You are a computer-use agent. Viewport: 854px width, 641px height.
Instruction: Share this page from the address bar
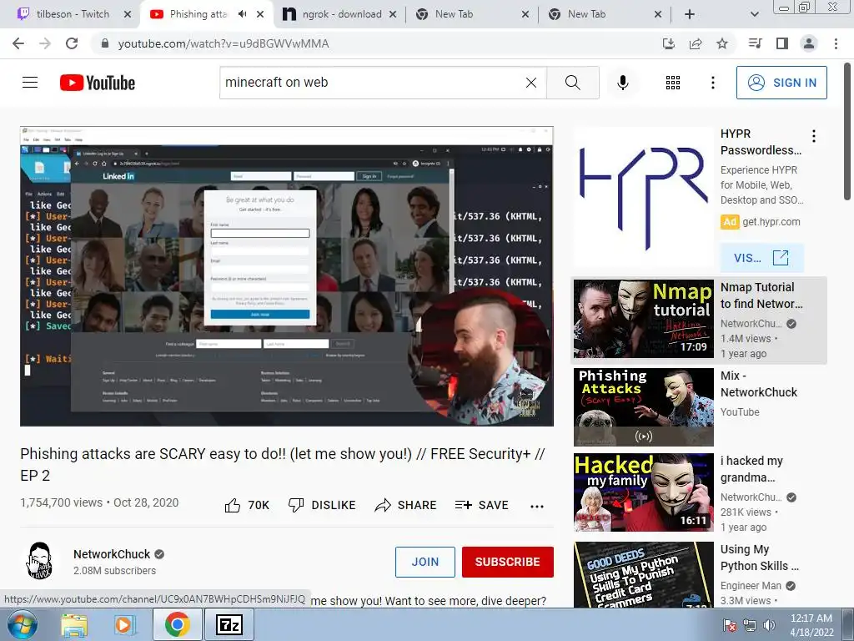[x=696, y=43]
